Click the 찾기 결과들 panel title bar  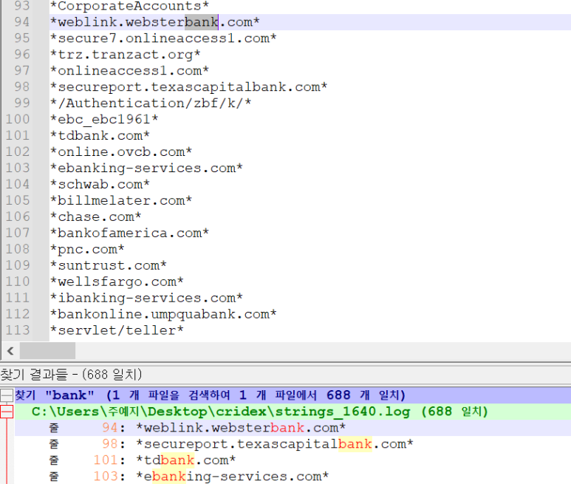click(285, 375)
